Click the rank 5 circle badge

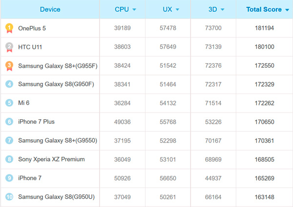(9, 103)
